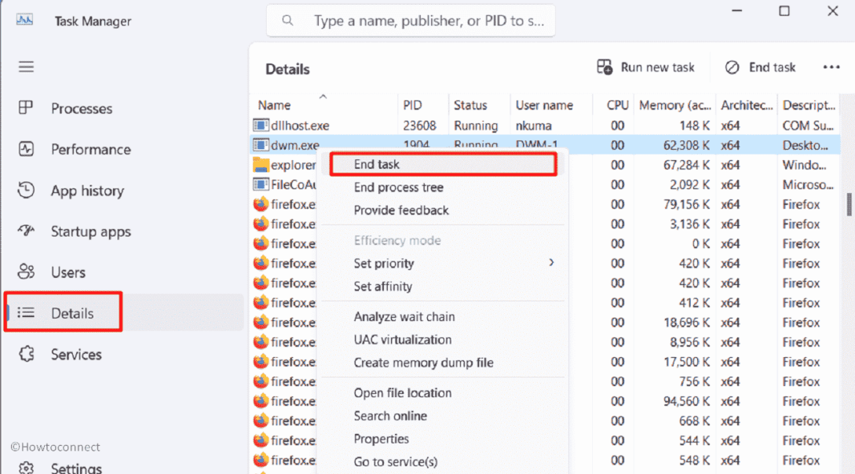This screenshot has width=855, height=474.
Task: Sort by the Memory column header
Action: coord(674,105)
